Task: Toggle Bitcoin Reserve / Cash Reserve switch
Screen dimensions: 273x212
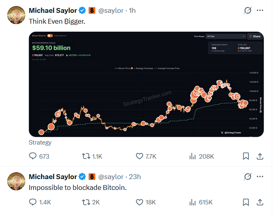Action: pos(50,36)
